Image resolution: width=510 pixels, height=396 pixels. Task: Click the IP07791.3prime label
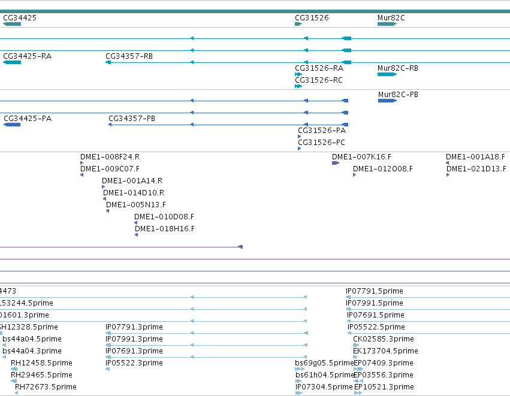[134, 327]
